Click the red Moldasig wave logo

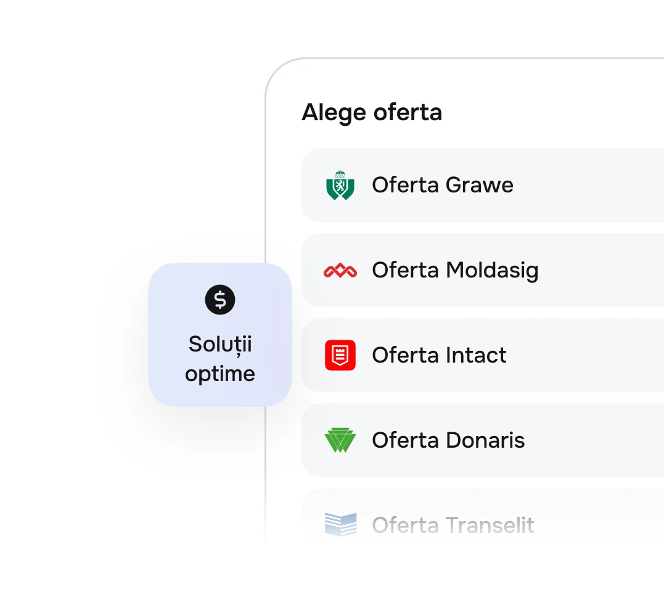340,271
